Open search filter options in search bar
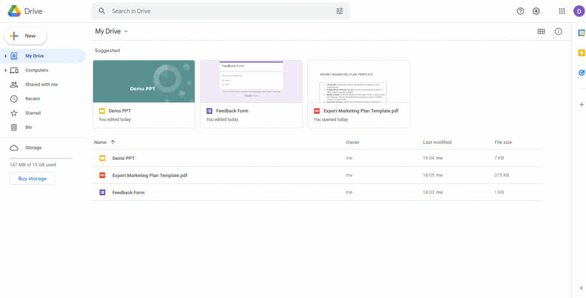Screen dimensions: 586x298 tap(339, 11)
